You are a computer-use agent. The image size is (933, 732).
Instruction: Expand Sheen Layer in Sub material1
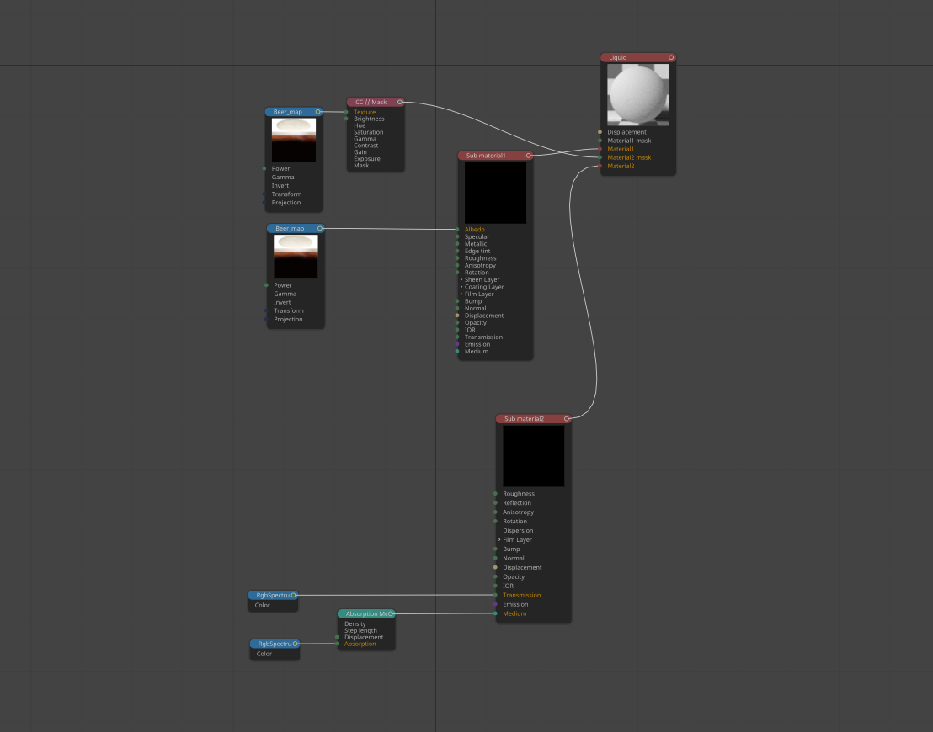[461, 279]
